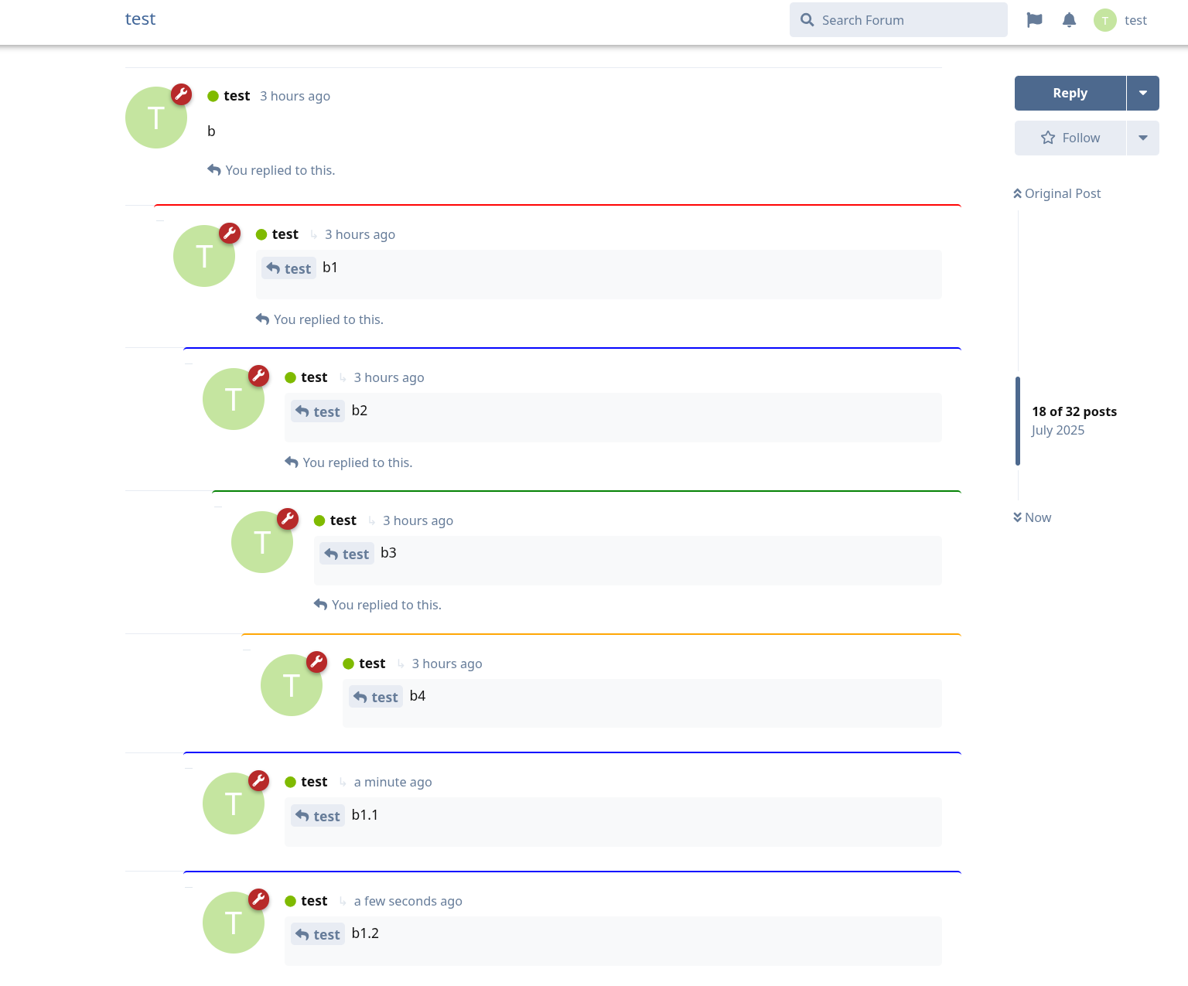Click the reply-mention tag in post b1

click(x=288, y=268)
